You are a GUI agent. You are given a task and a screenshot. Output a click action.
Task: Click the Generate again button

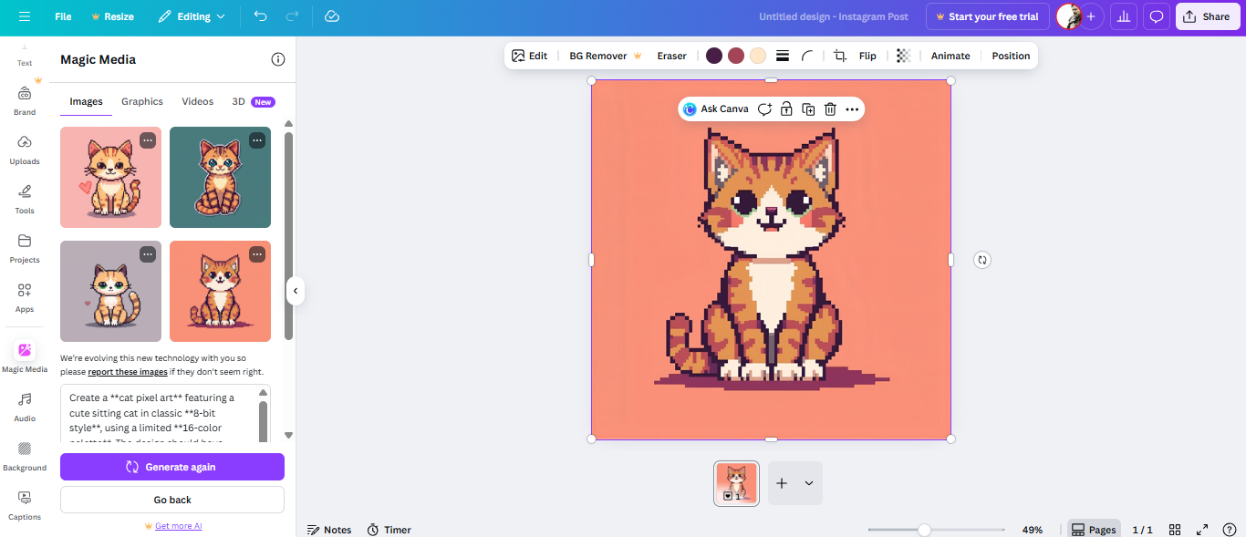coord(172,467)
